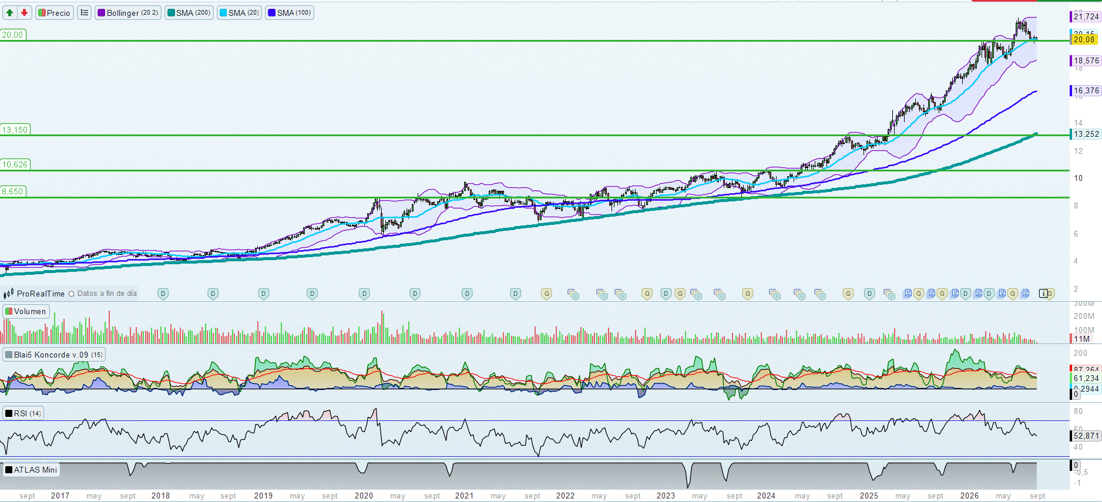
Task: Toggle the Datos a fin de día radio
Action: [72, 294]
